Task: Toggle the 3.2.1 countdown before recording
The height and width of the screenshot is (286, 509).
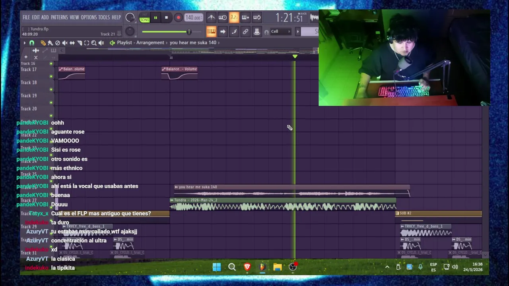Action: tap(234, 17)
